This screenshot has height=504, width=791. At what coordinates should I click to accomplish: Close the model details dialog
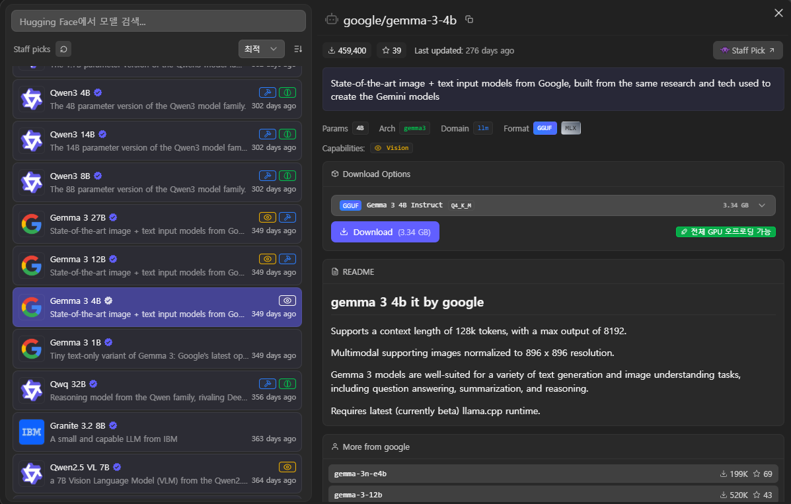pyautogui.click(x=778, y=13)
